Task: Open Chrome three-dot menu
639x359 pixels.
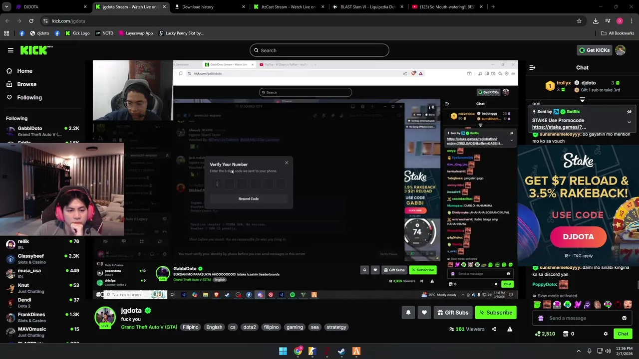Action: (x=632, y=21)
